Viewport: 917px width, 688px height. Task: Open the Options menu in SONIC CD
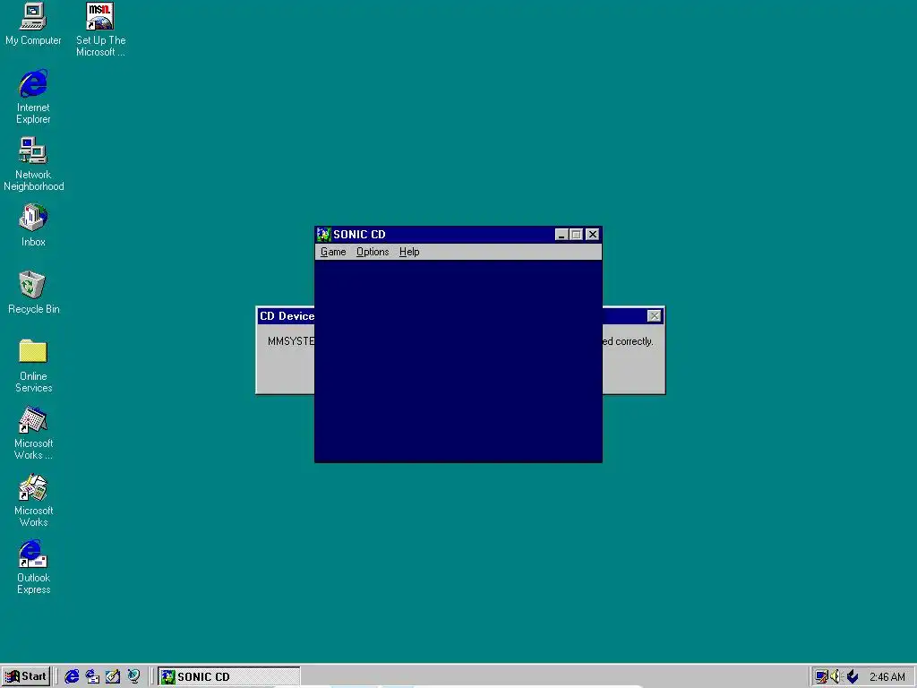tap(373, 252)
